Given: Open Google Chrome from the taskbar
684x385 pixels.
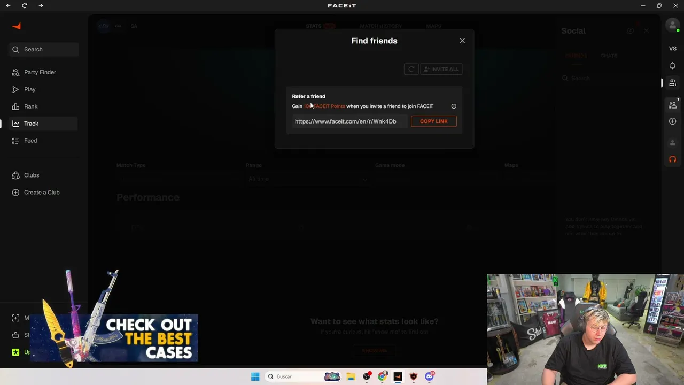Looking at the screenshot, I should coord(382,376).
